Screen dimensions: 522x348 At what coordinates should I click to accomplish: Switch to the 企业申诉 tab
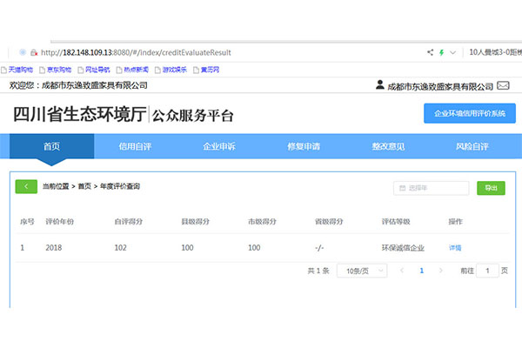219,146
